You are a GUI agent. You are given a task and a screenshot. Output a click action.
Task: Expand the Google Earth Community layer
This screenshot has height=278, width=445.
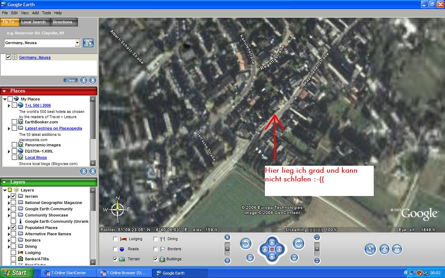tap(9, 209)
